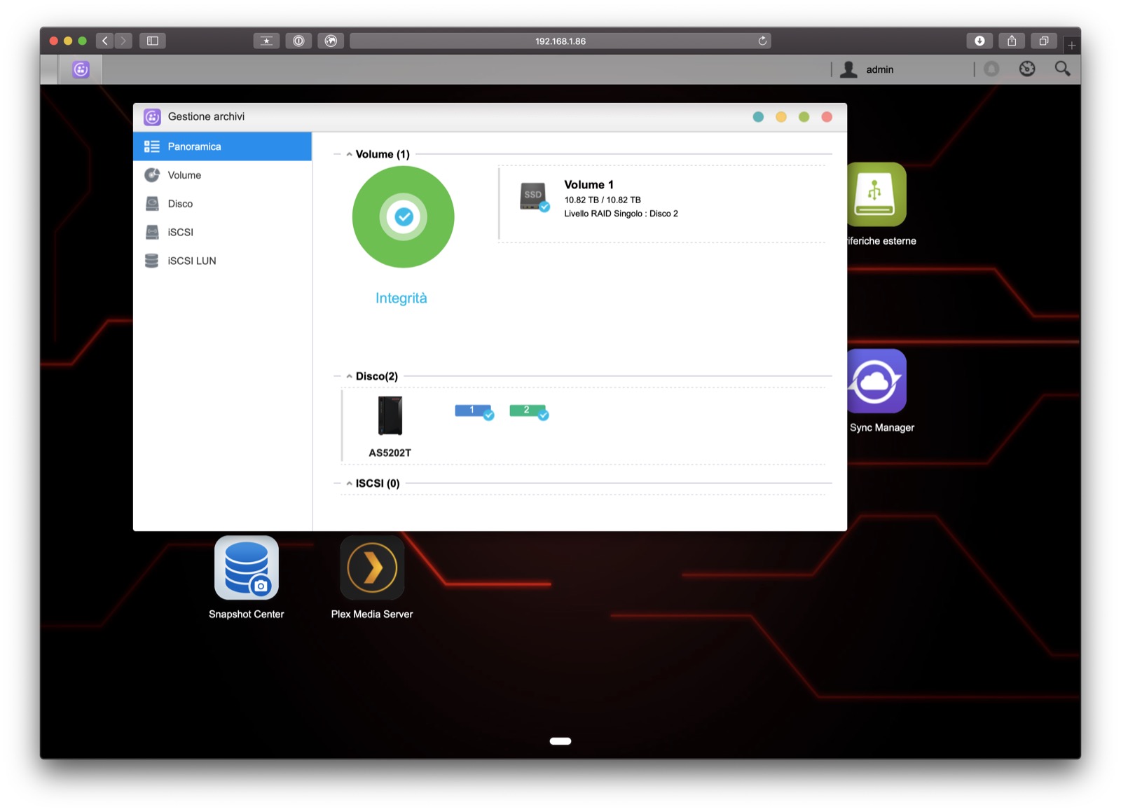1121x812 pixels.
Task: Select disk 2 green drive icon
Action: pos(529,411)
